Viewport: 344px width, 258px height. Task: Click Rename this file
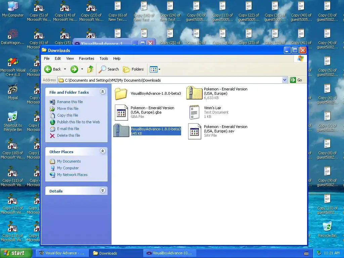tap(70, 102)
